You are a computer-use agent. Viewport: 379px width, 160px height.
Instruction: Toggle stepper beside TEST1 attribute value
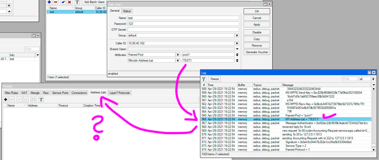pos(237,61)
